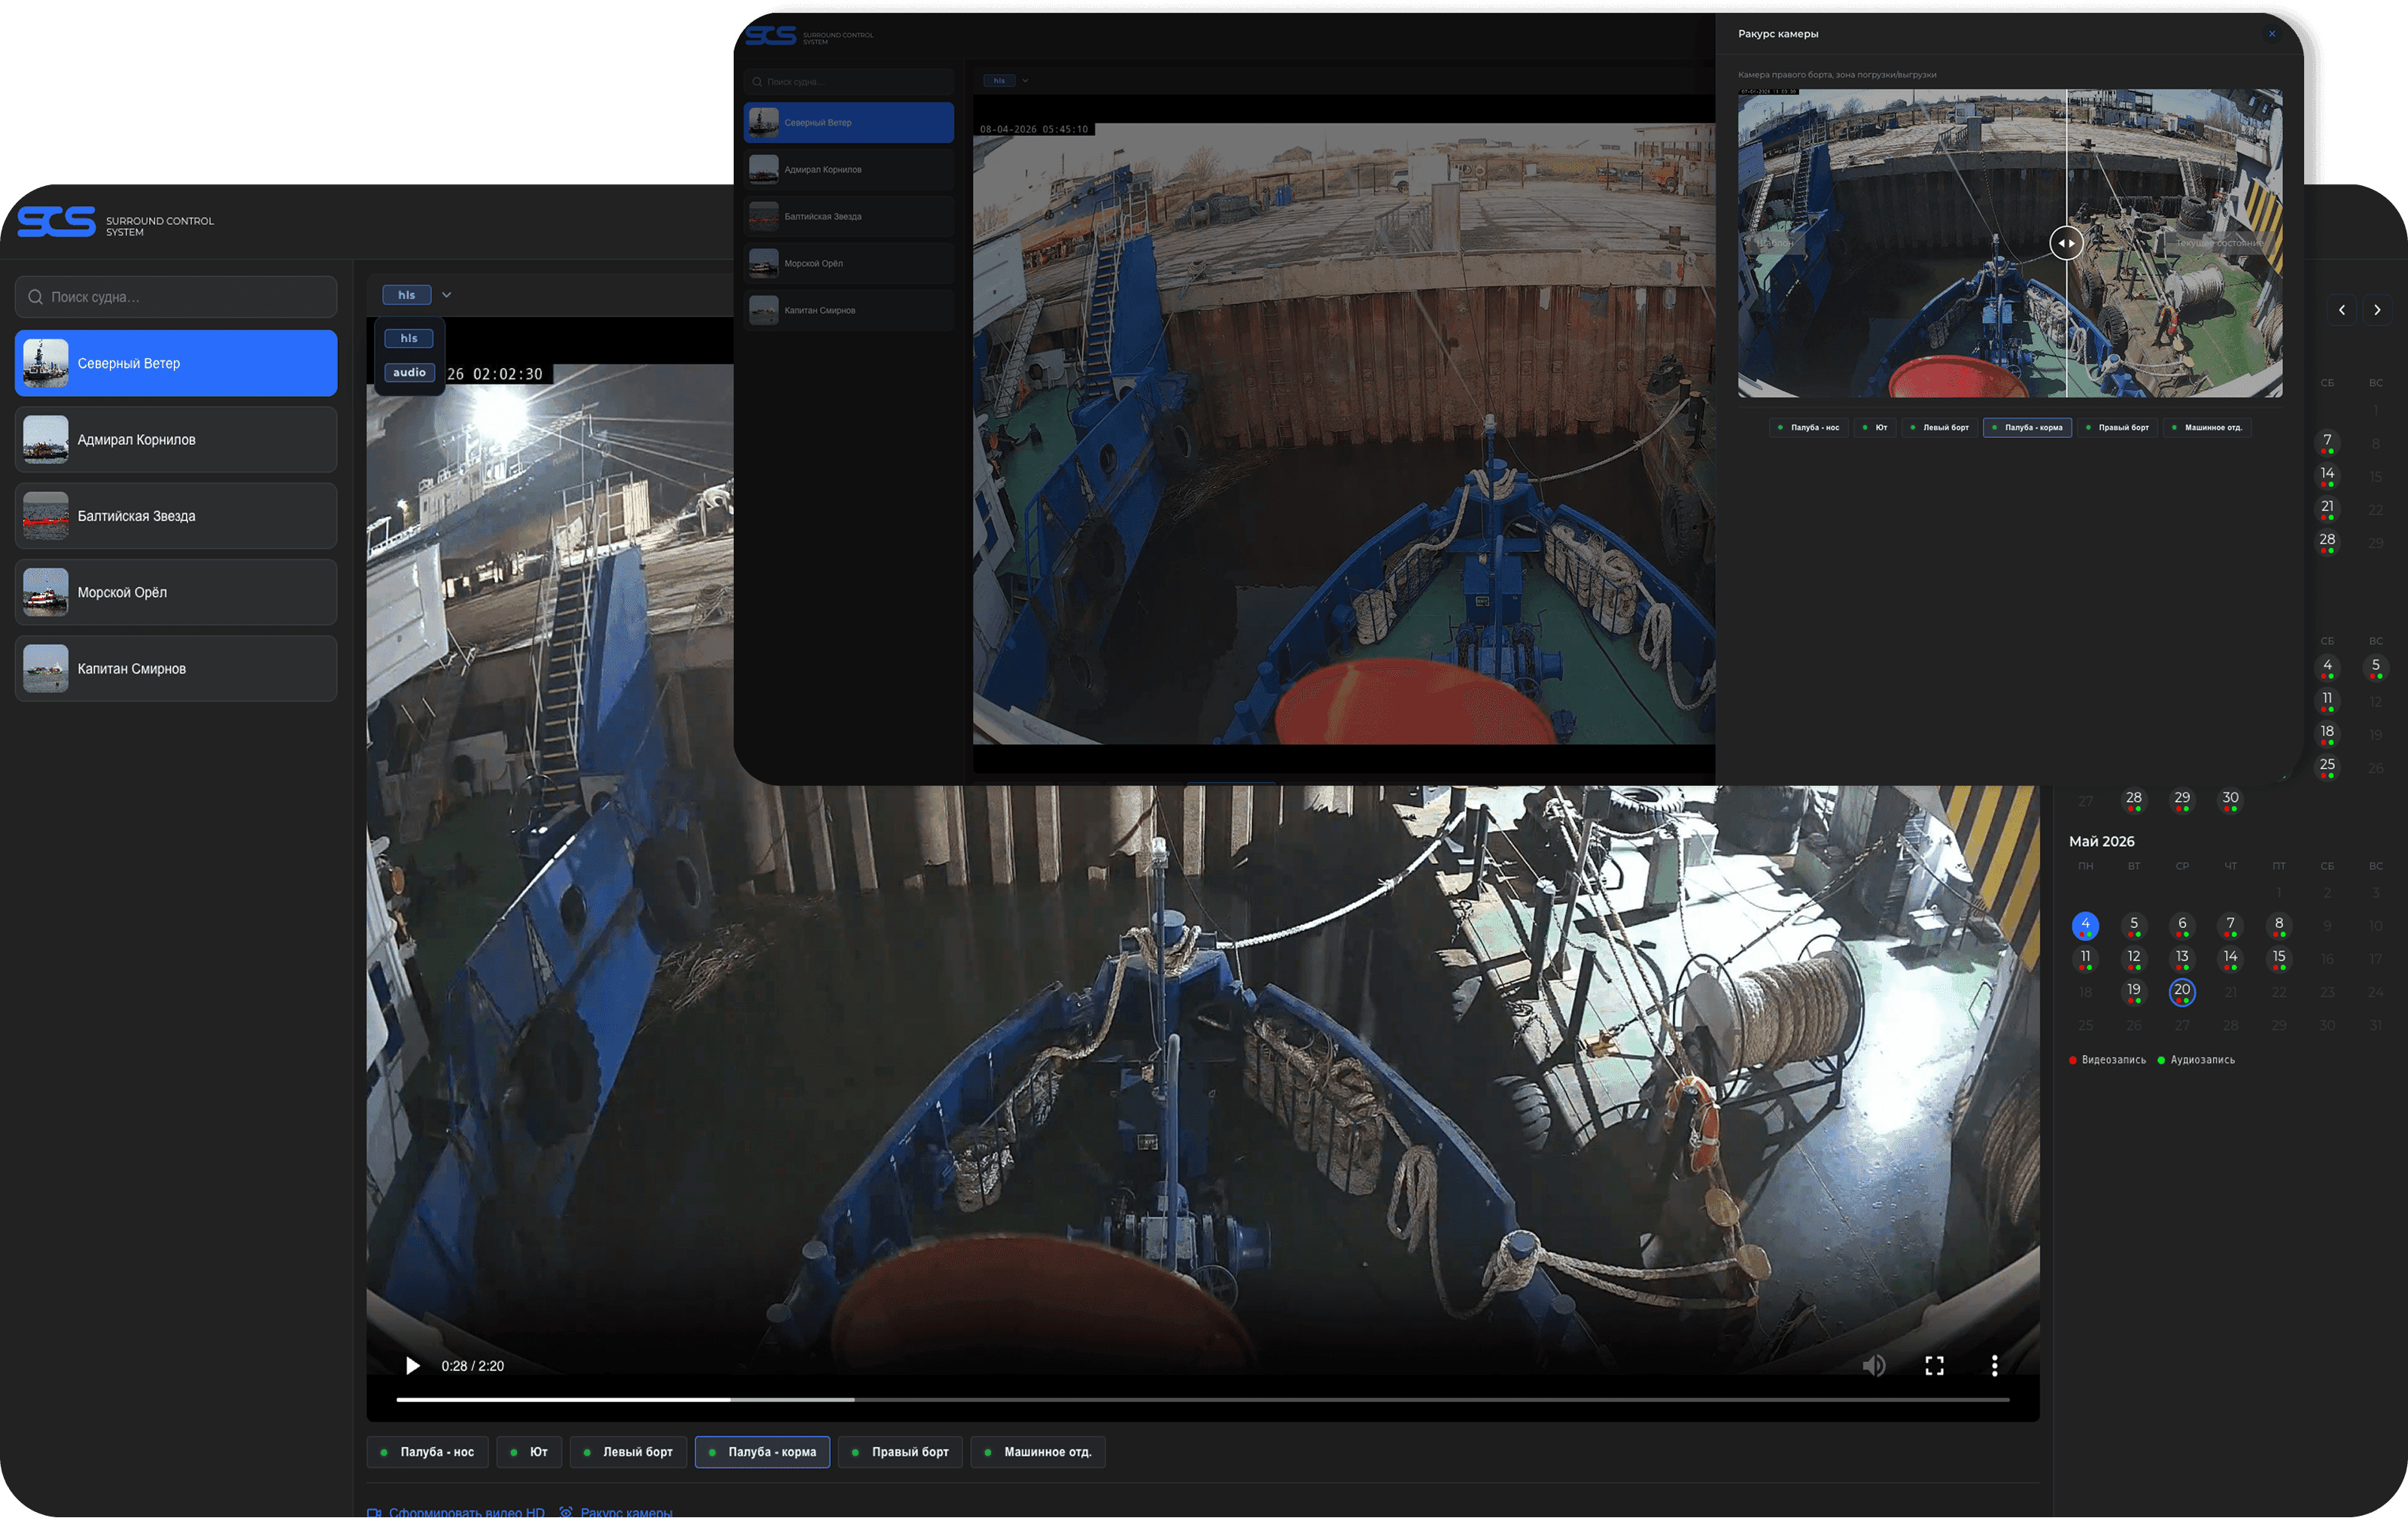Pick May 20 in the Май 2026 calendar

point(2182,992)
